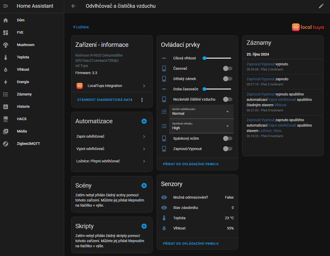Click the eye icon for Možná odmrazování
This screenshot has height=256, width=330.
click(164, 197)
